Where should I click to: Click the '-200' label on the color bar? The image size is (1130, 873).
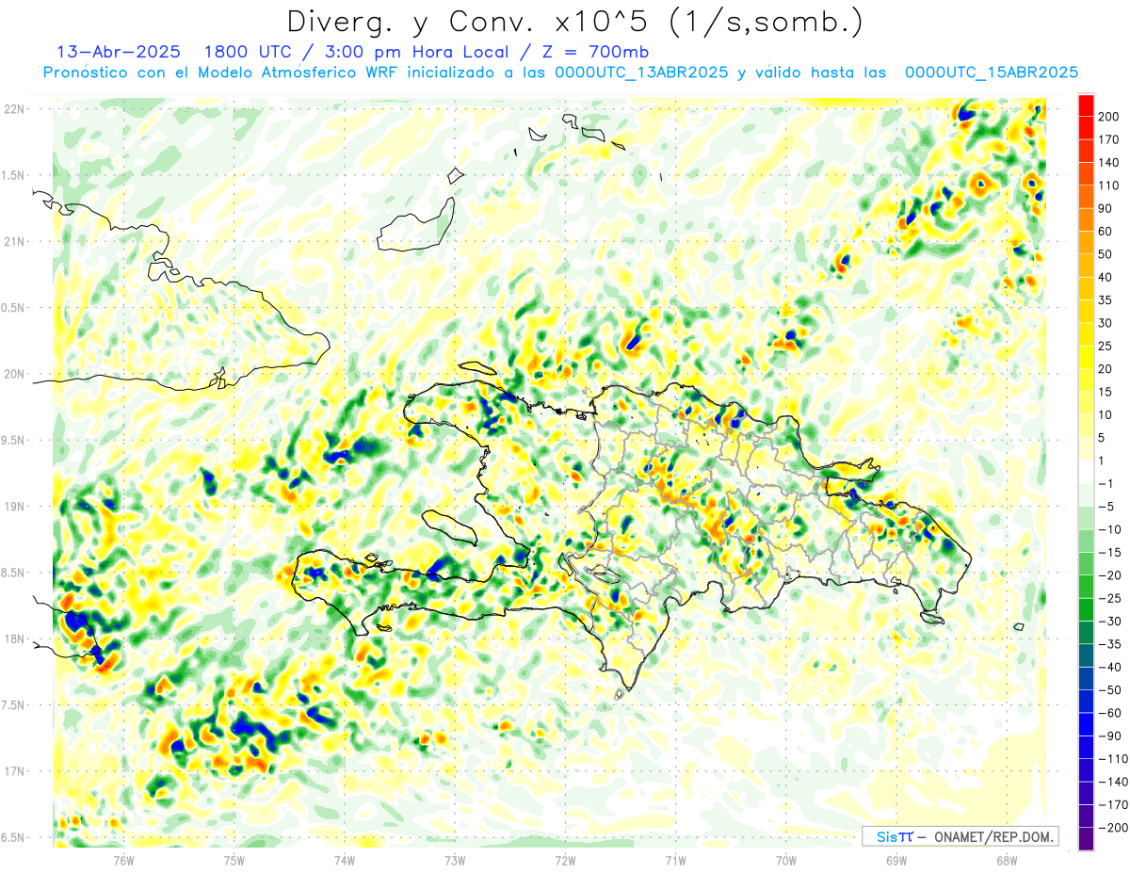click(x=1114, y=828)
